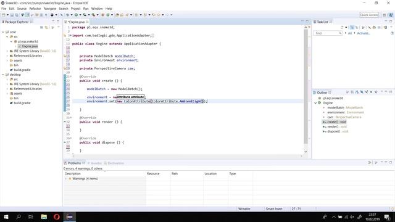Select dispose() : void in Outline
The image size is (395, 222).
coord(338,131)
